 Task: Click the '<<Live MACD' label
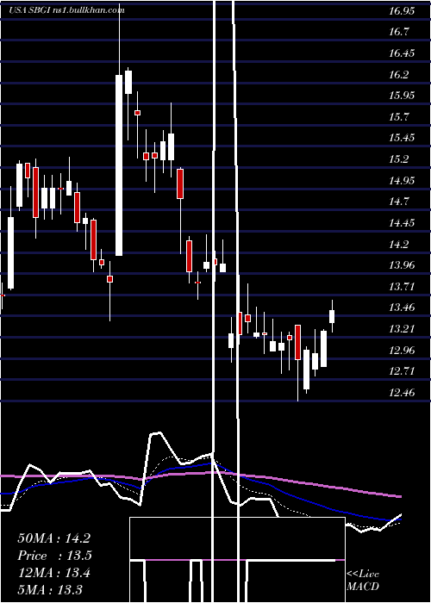363,581
